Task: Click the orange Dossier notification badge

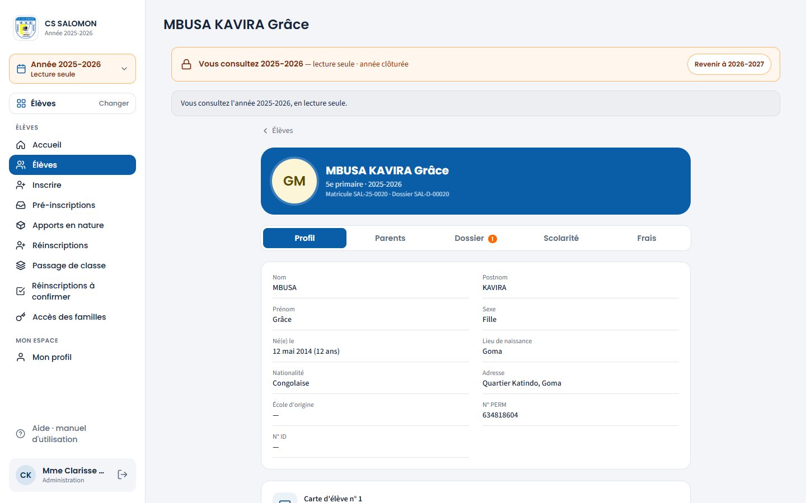Action: pos(493,239)
